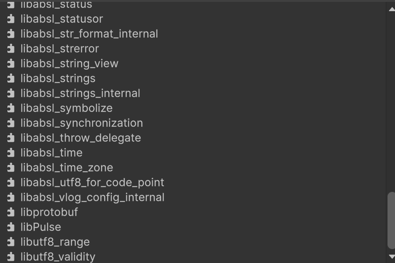Click the scroll up arrow button
This screenshot has height=263, width=395.
[x=391, y=8]
